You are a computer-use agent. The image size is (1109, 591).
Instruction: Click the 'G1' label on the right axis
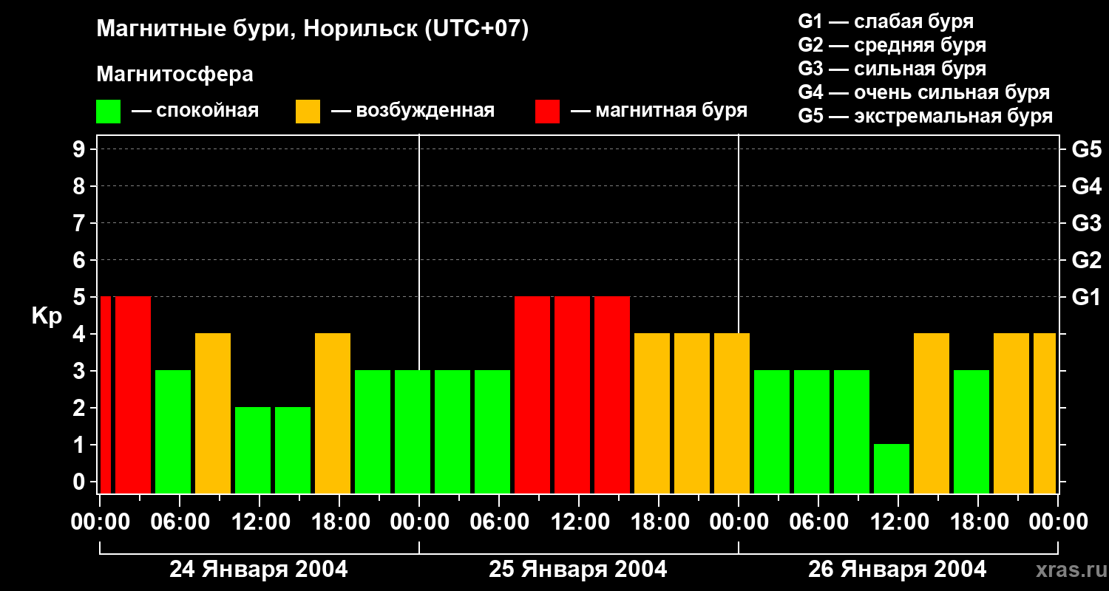1086,297
